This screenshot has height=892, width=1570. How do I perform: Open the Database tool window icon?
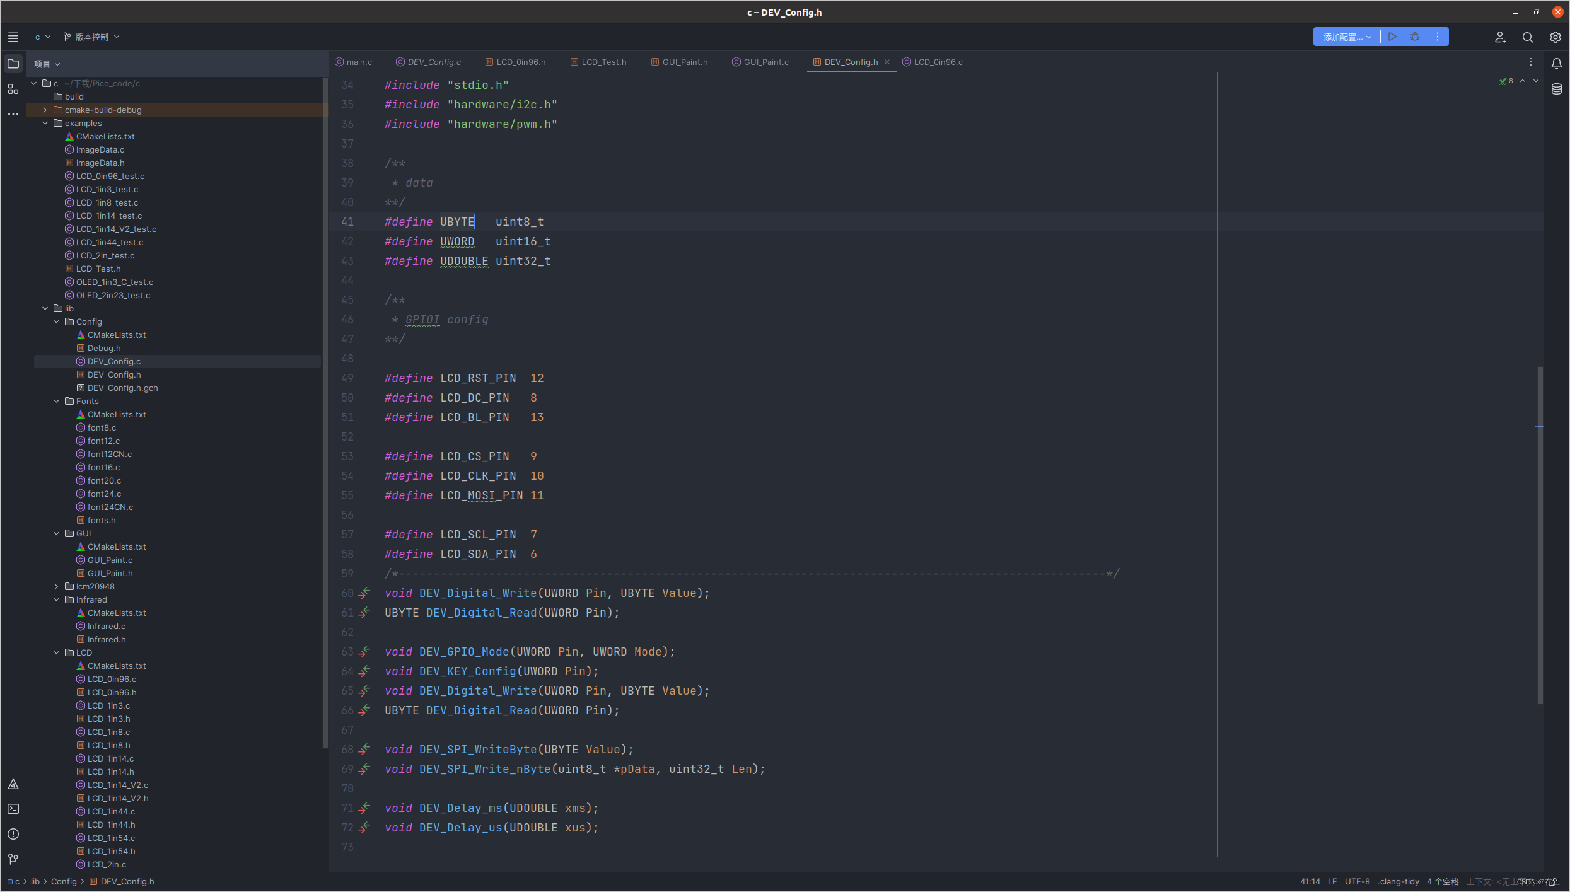click(x=1557, y=89)
